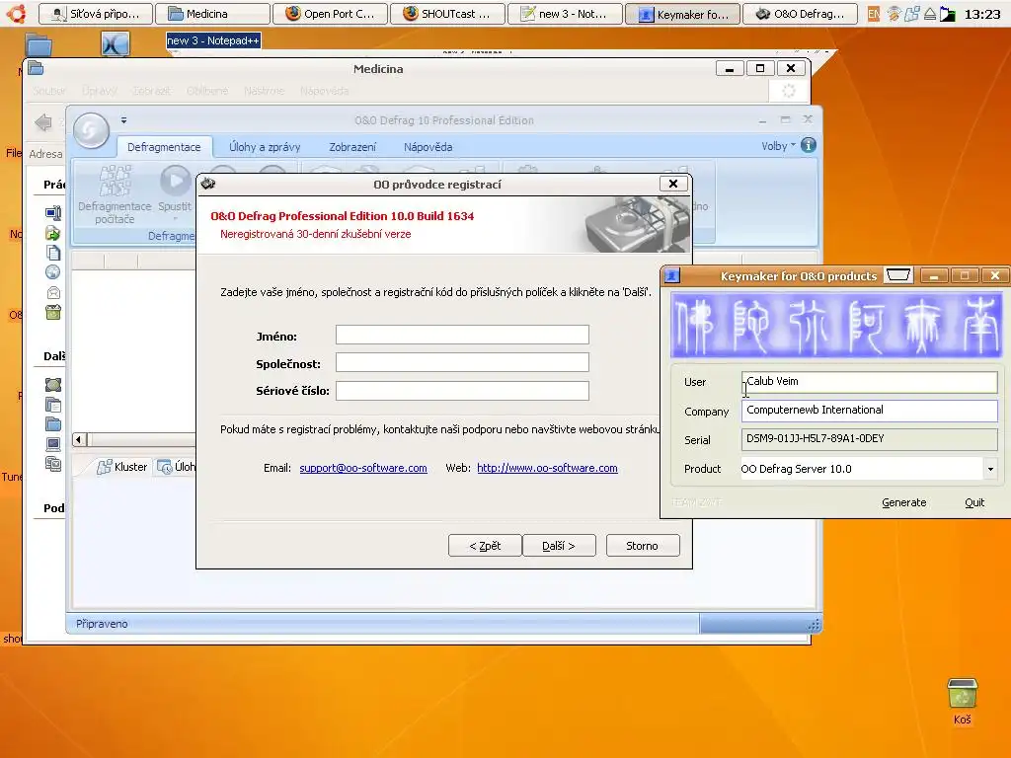This screenshot has height=758, width=1011.
Task: Click the Storno button
Action: coord(642,545)
